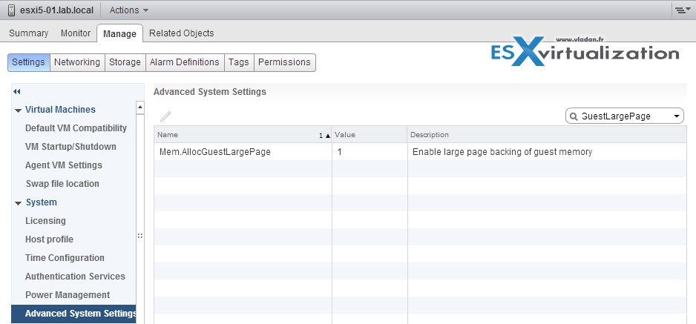
Task: Collapse the Virtual Machines section
Action: tap(18, 110)
